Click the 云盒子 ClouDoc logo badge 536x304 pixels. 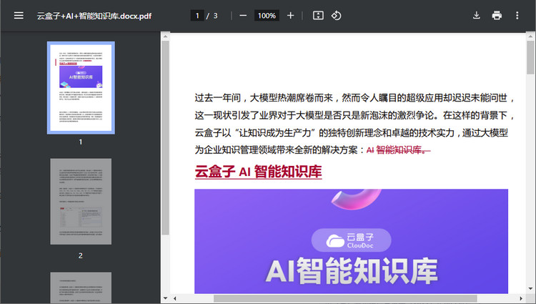351,240
